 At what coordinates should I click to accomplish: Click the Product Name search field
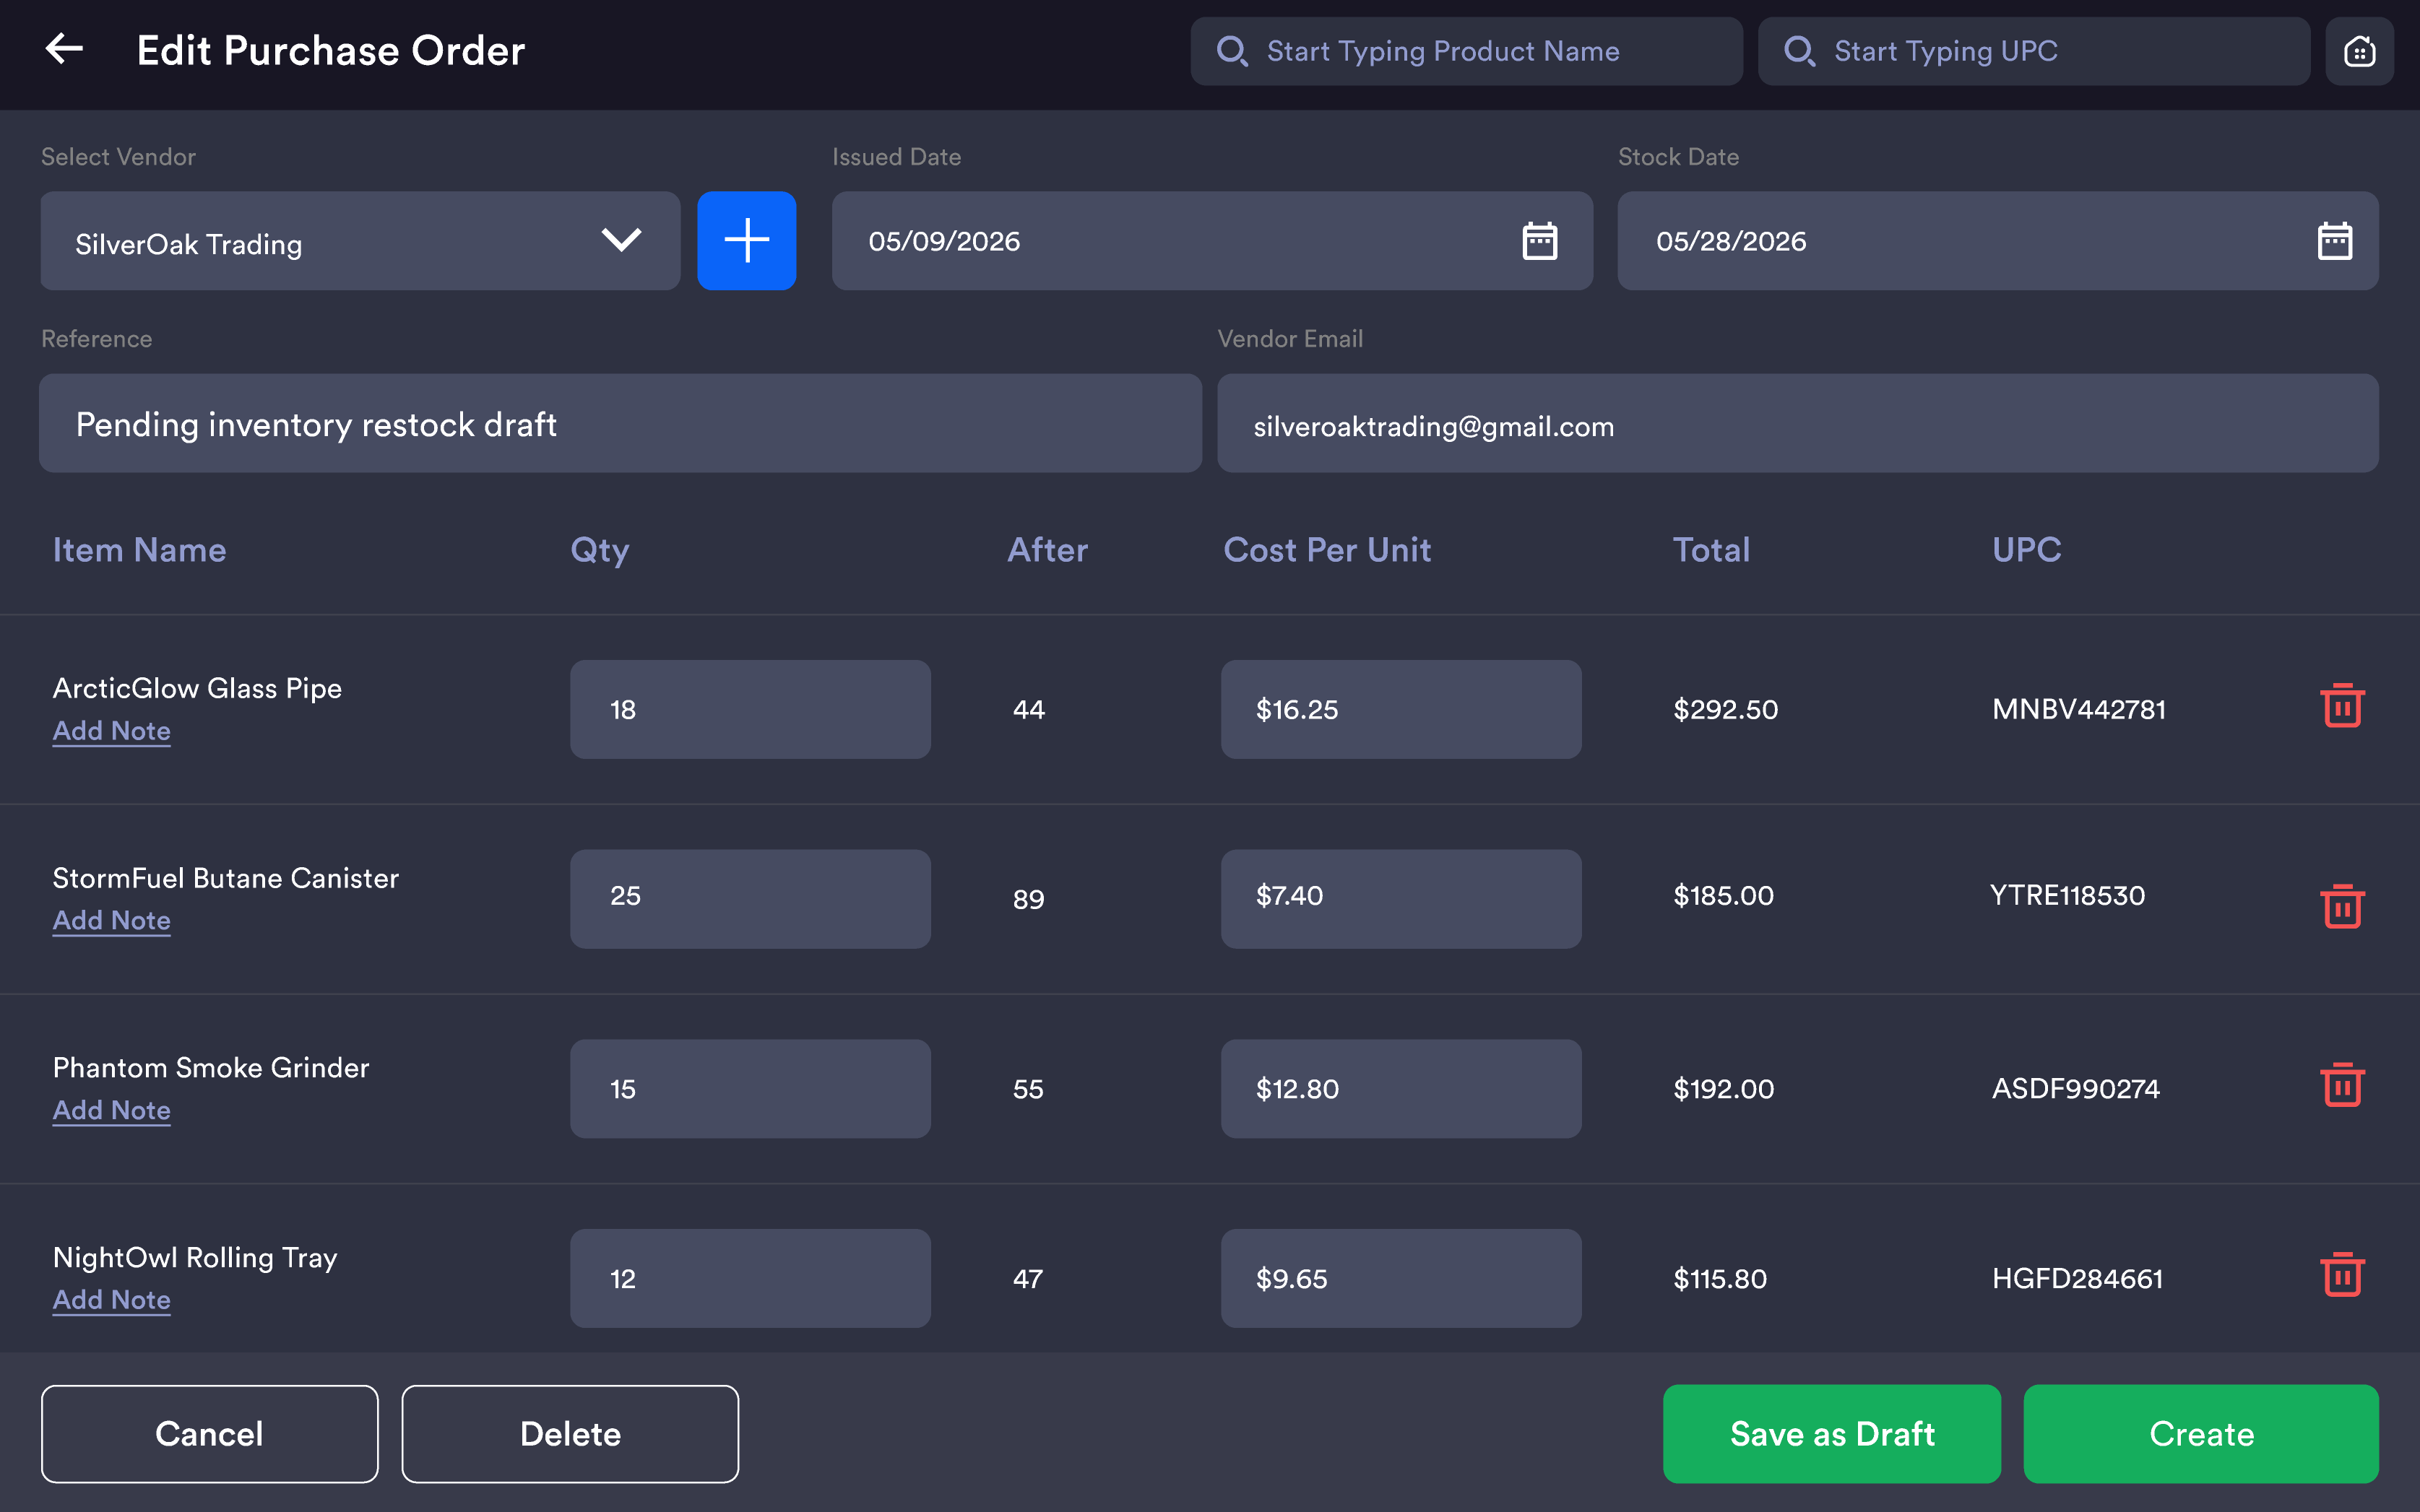[x=1466, y=51]
